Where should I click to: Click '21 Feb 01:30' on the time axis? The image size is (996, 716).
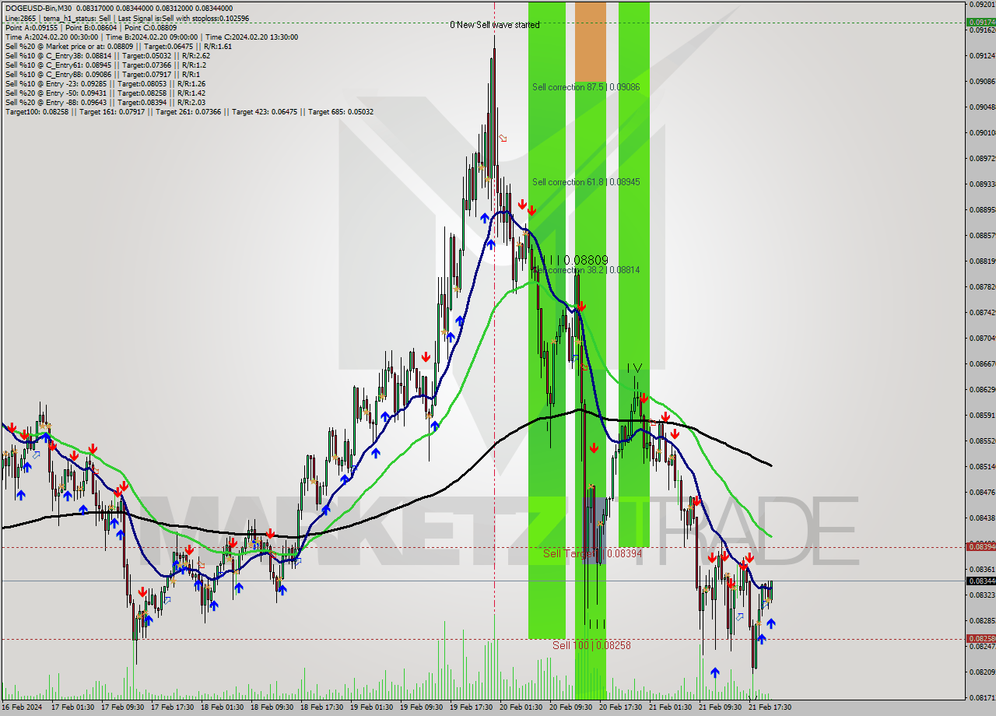(670, 707)
